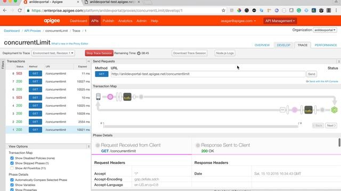341x191 pixels.
Task: Close the anildevportal-test.apigee.net tab
Action: click(139, 2)
